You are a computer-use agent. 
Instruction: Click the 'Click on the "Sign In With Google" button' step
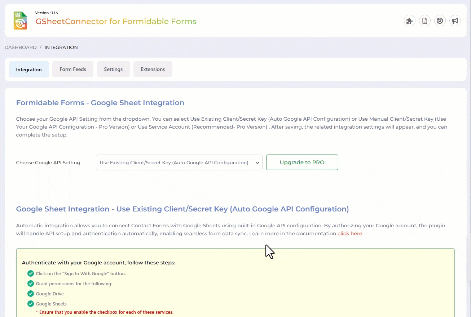click(x=81, y=274)
